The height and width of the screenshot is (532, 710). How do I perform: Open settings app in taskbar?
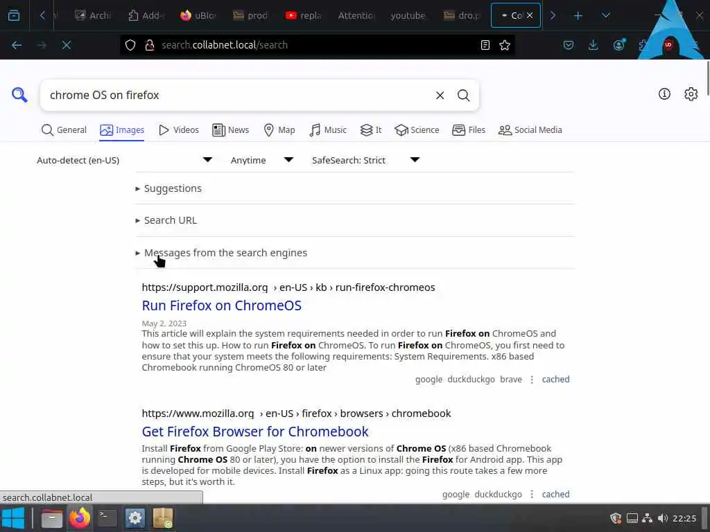point(135,518)
